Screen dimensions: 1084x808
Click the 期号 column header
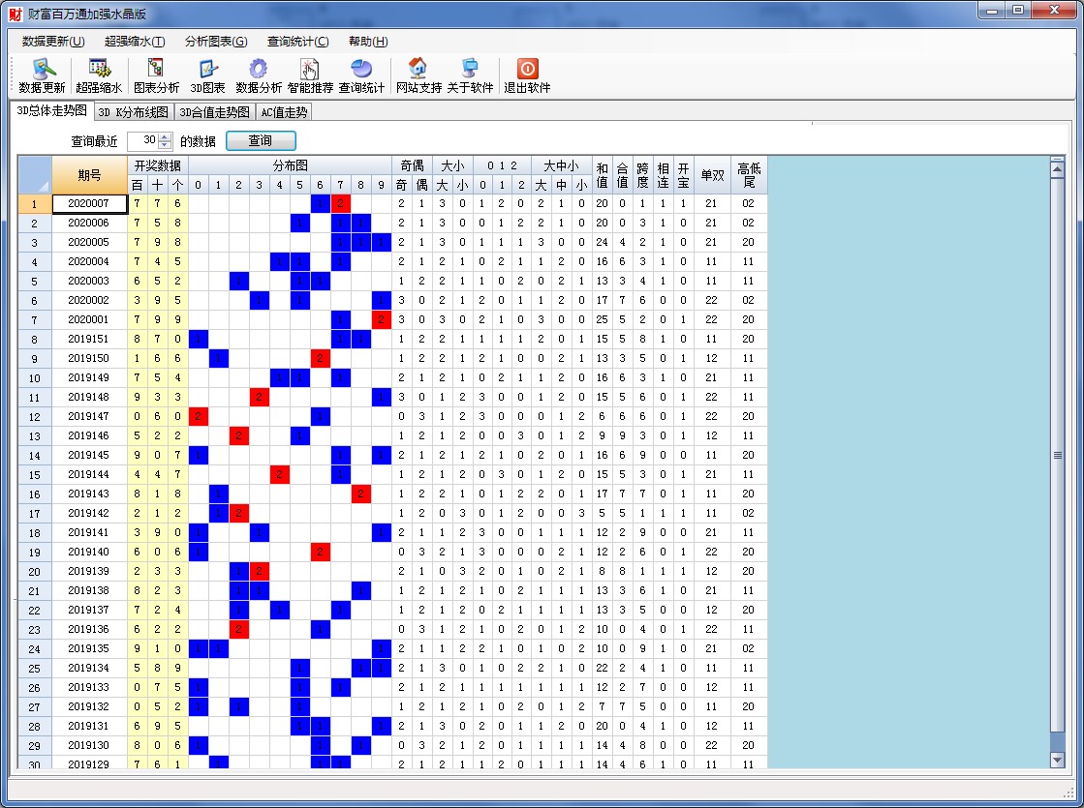click(x=89, y=174)
